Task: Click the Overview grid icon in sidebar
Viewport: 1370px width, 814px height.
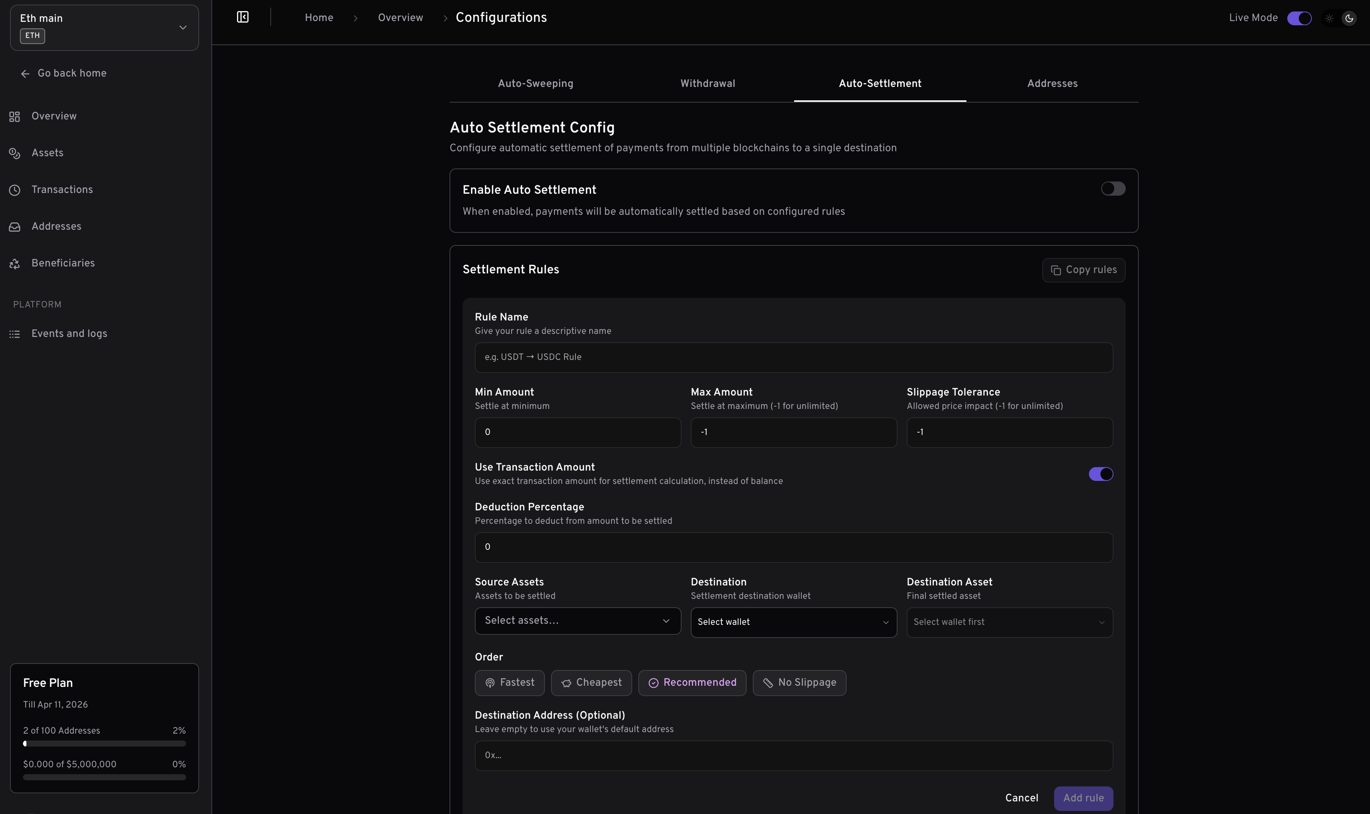Action: [15, 117]
